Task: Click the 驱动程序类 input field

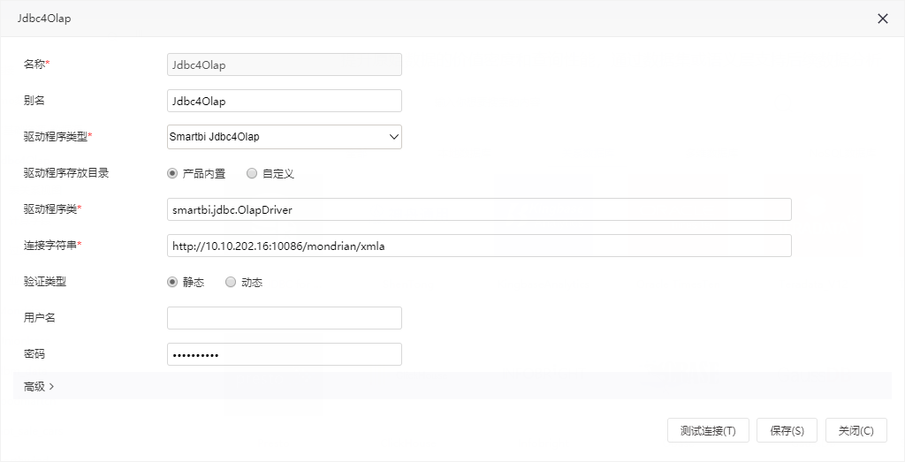Action: click(x=479, y=209)
